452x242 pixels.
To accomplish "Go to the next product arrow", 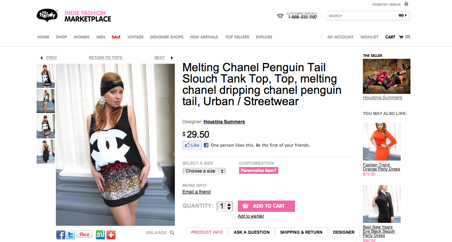I will coord(172,58).
